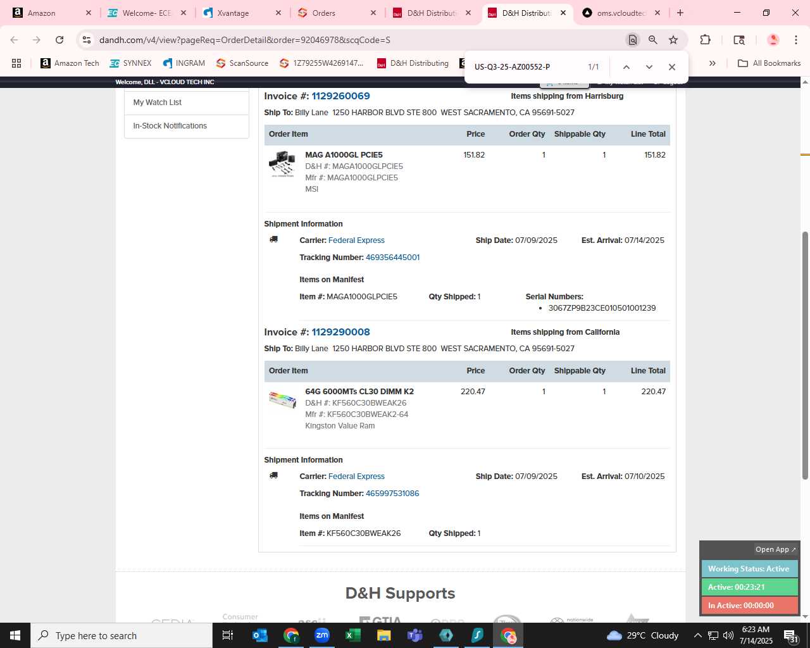Open Chrome three-dot menu

[x=795, y=40]
